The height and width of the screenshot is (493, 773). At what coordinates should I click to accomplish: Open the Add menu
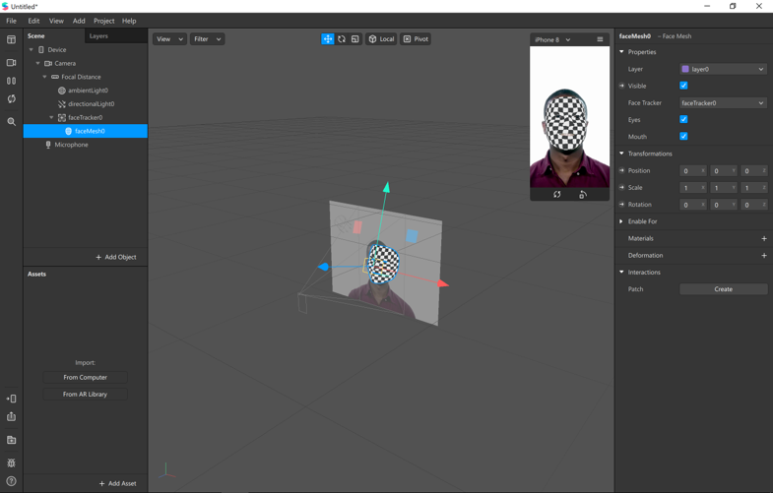pyautogui.click(x=79, y=21)
